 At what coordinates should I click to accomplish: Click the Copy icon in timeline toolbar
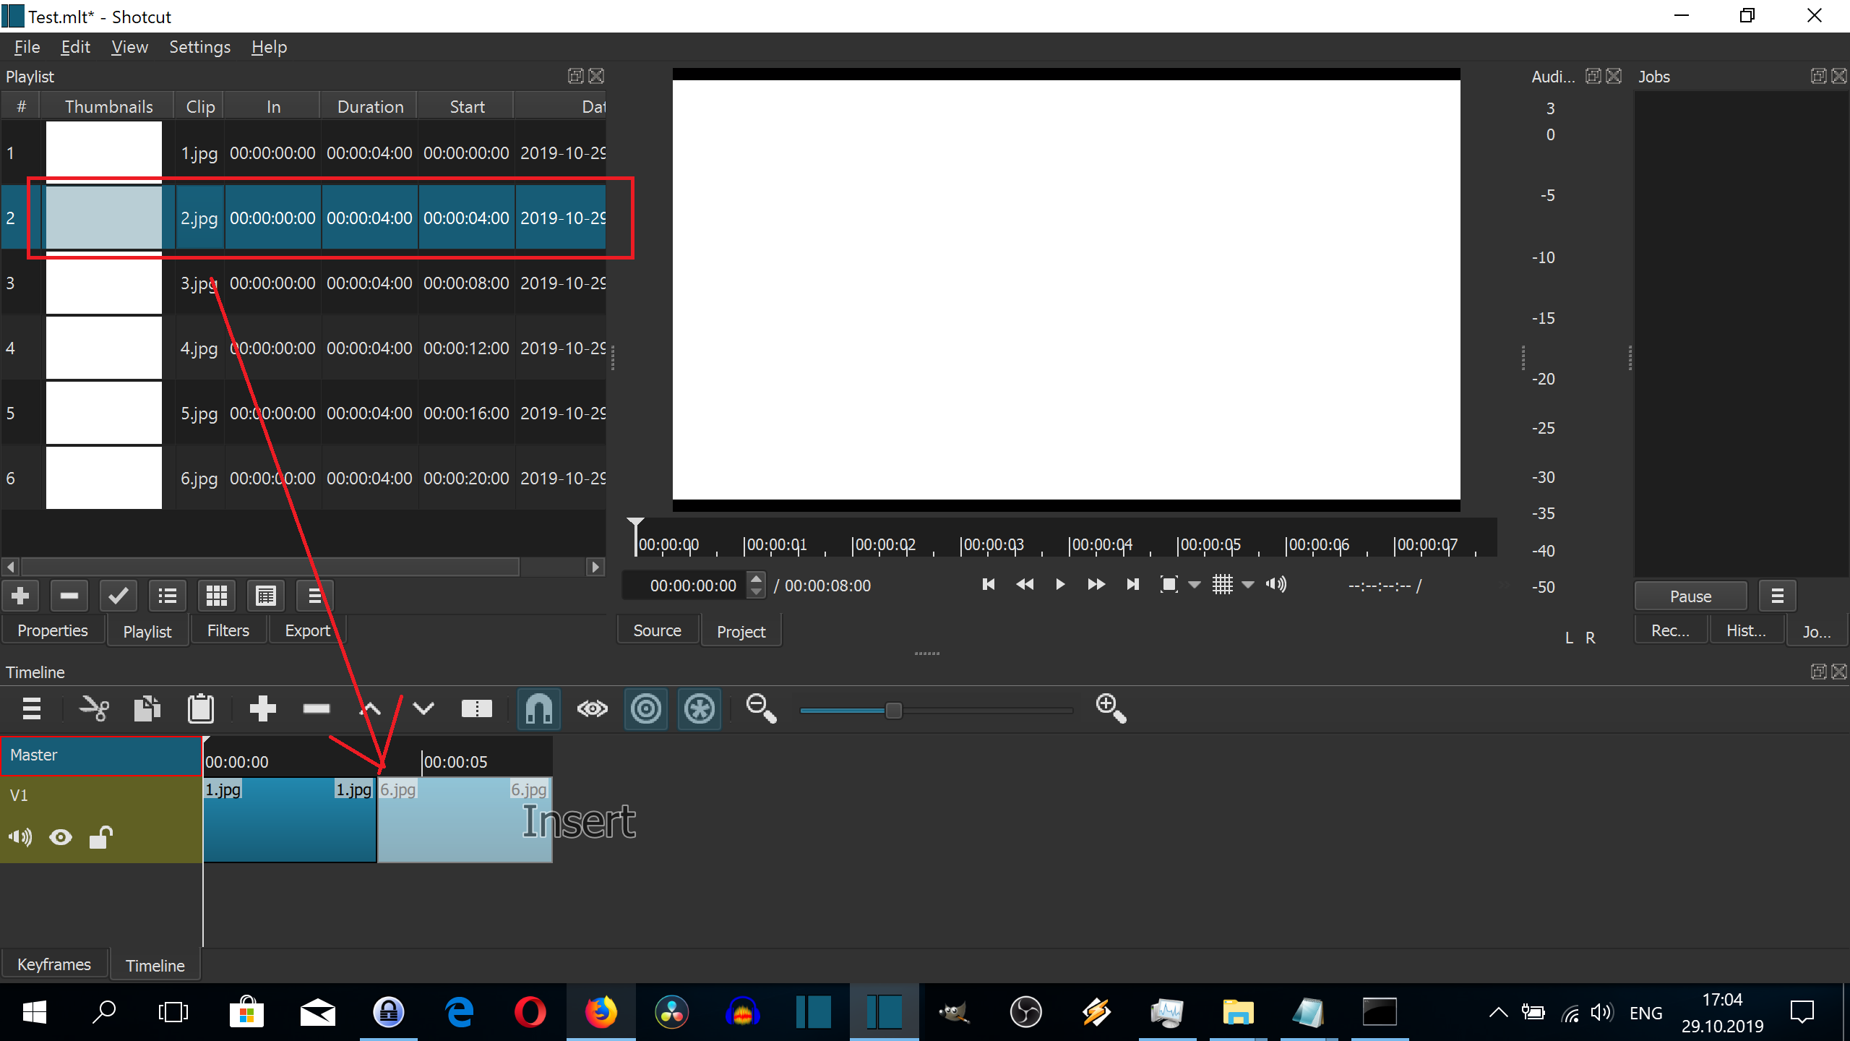point(147,708)
